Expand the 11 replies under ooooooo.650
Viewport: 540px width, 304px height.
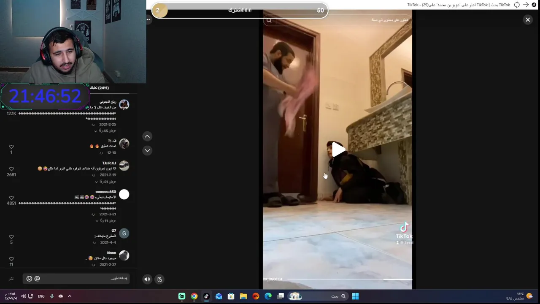(105, 221)
